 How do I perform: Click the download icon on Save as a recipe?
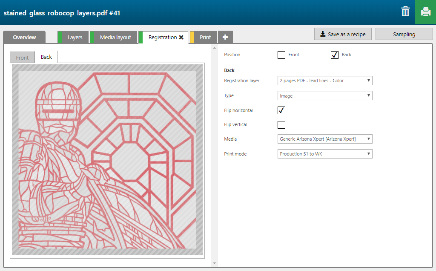323,34
